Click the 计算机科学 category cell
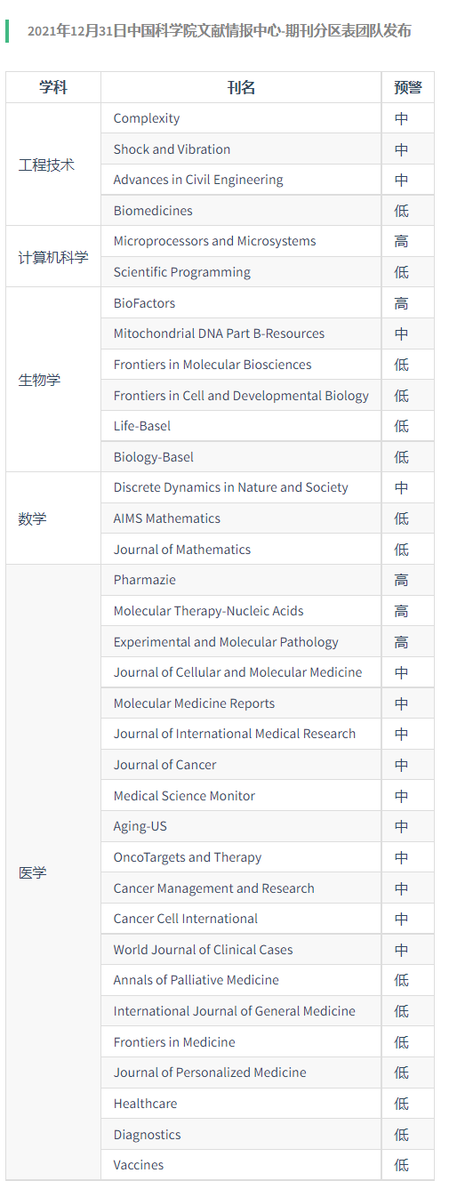 (53, 257)
